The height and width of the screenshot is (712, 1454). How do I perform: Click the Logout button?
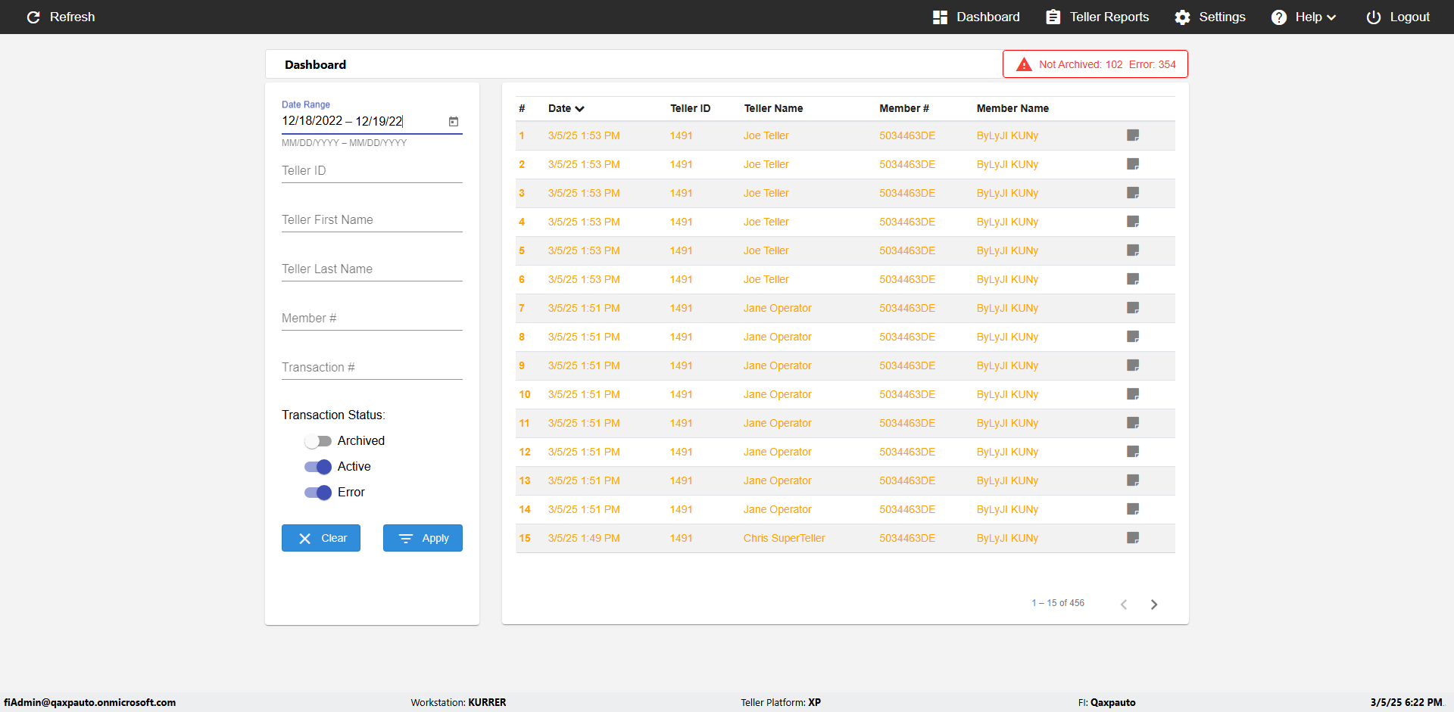pyautogui.click(x=1398, y=17)
